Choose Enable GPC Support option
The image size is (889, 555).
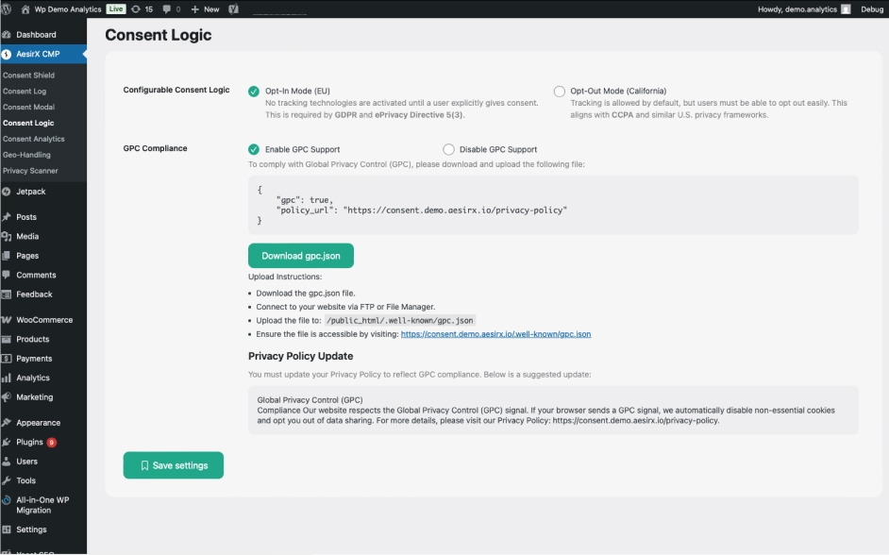(x=254, y=149)
